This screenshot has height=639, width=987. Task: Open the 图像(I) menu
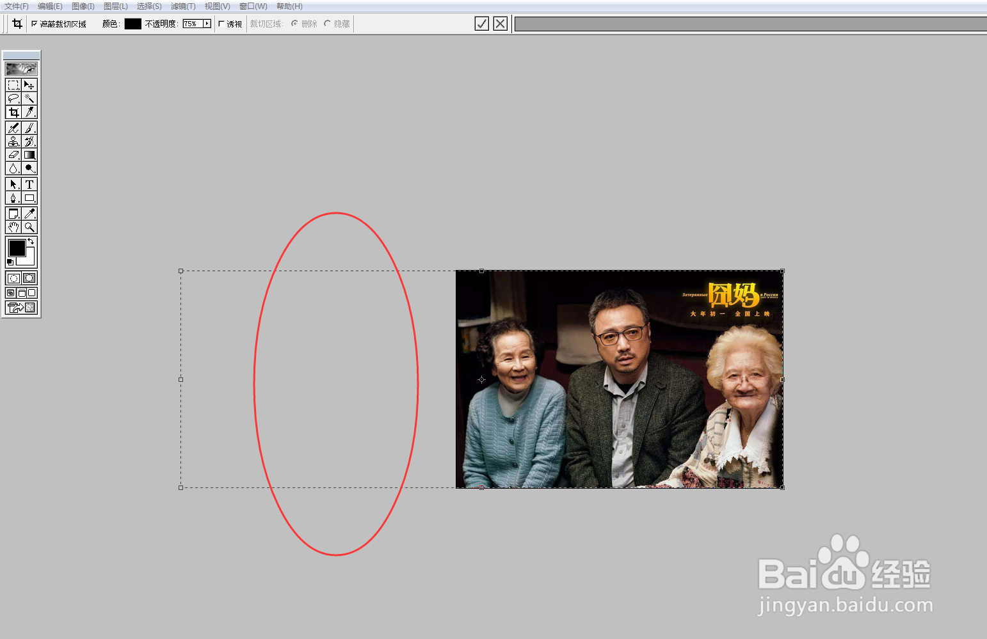83,6
